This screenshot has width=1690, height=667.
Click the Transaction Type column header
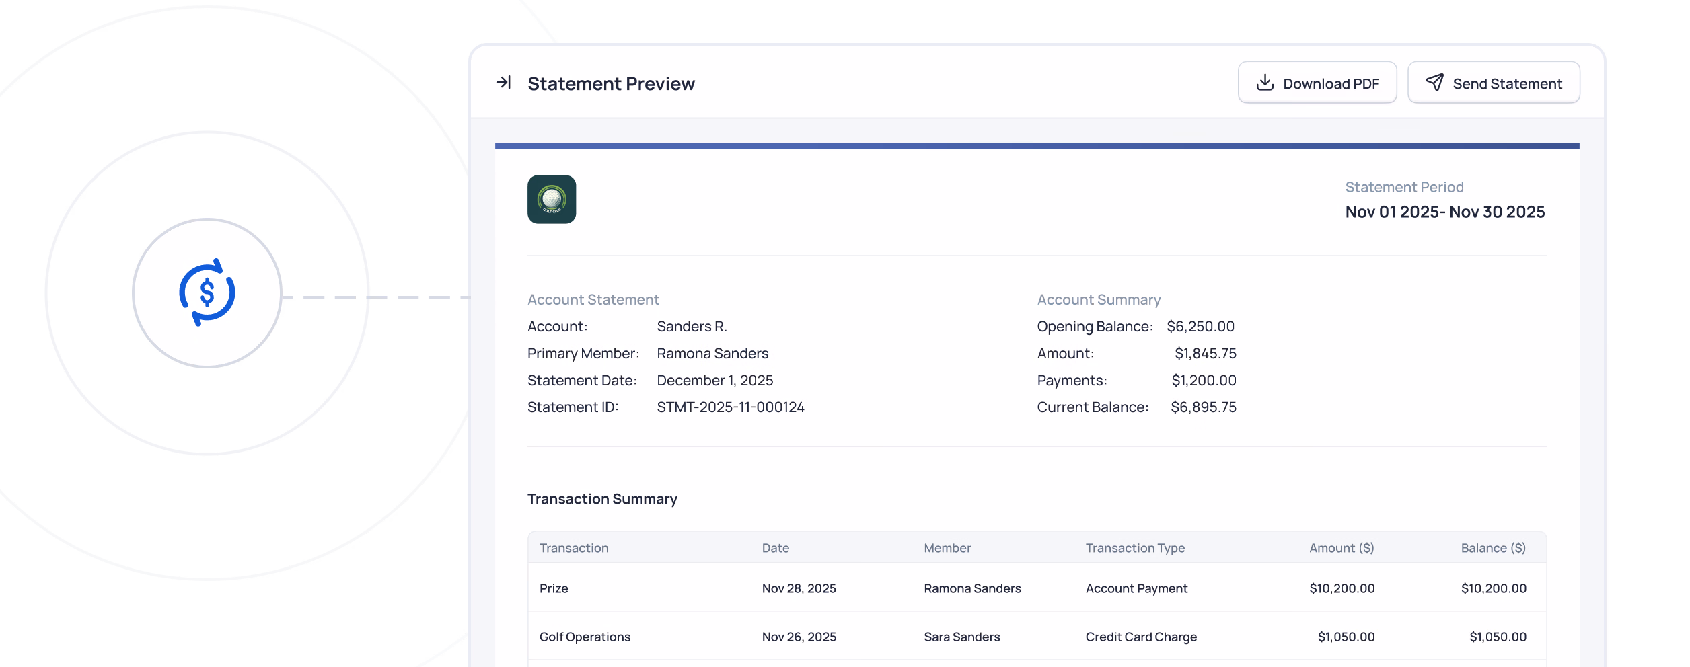[x=1135, y=548]
